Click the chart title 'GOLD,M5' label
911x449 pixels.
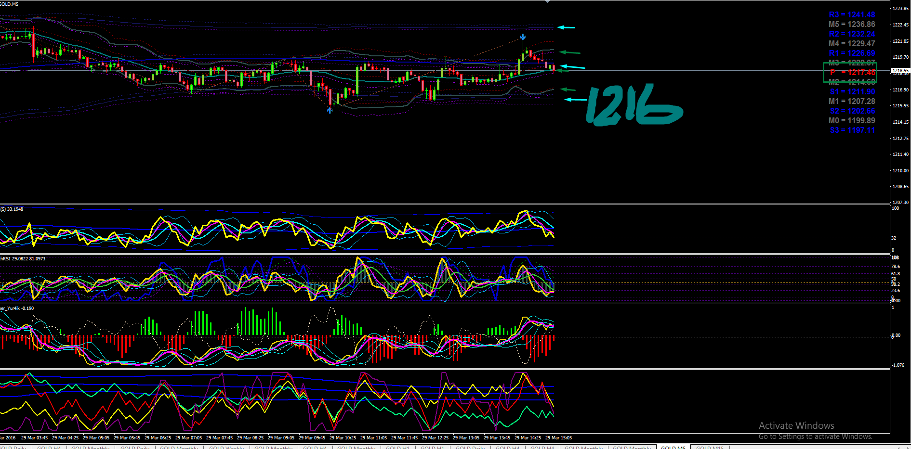9,4
